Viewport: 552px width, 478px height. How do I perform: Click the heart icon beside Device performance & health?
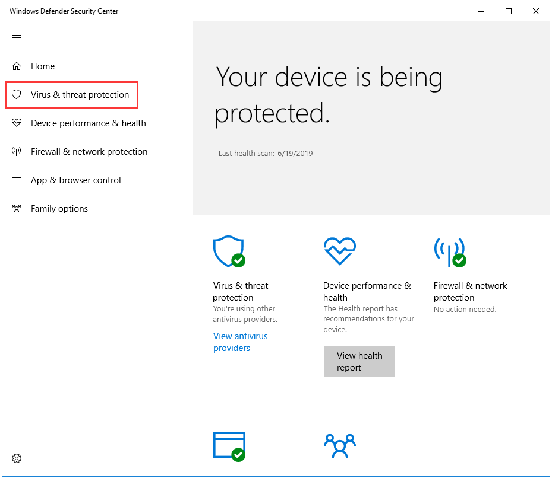17,123
